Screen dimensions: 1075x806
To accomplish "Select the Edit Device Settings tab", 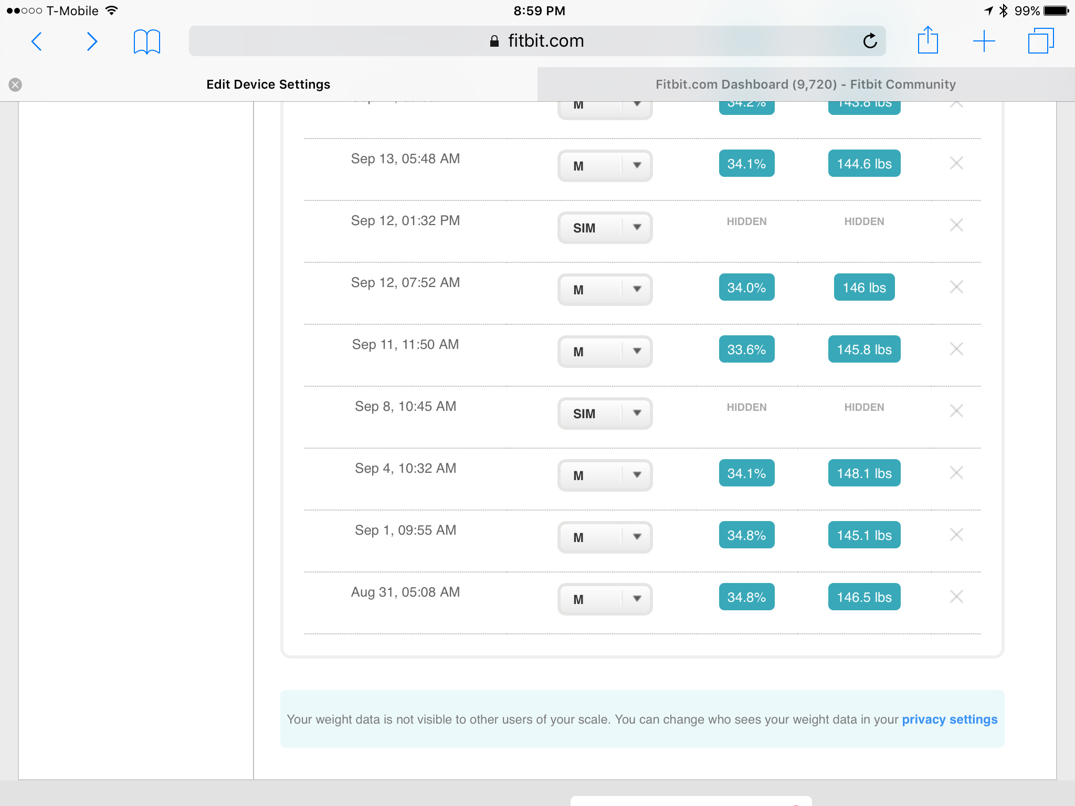I will click(x=268, y=84).
